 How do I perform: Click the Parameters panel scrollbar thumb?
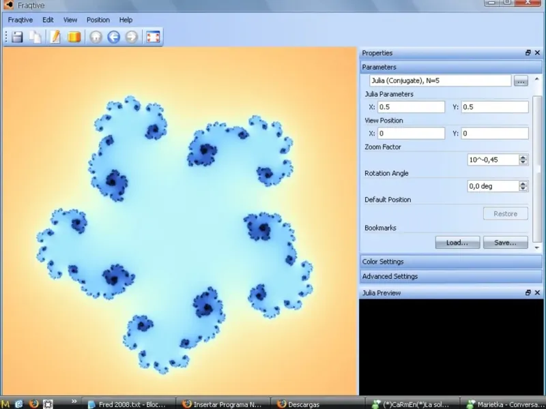[x=537, y=168]
